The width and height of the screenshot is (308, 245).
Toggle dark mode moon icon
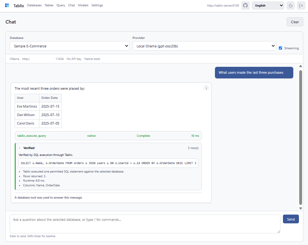click(x=291, y=6)
